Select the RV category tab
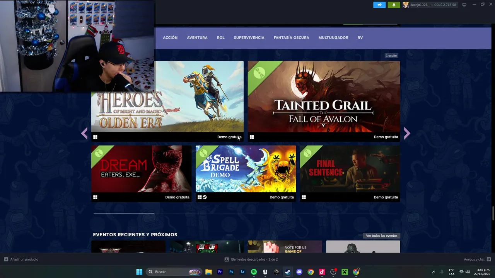495x278 pixels. point(360,37)
